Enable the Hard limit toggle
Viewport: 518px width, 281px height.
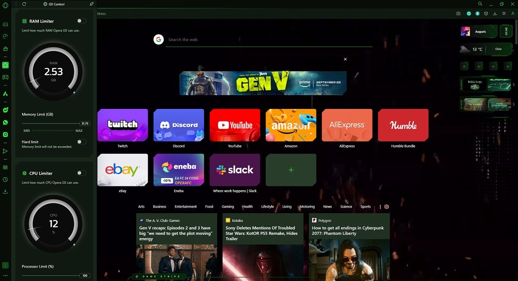click(x=82, y=141)
